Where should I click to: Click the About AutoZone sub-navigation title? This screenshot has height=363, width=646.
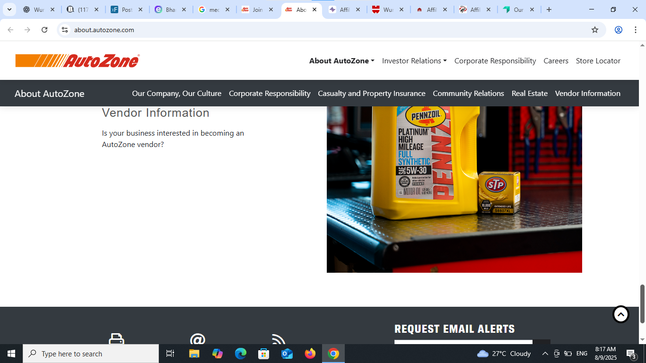pyautogui.click(x=49, y=94)
